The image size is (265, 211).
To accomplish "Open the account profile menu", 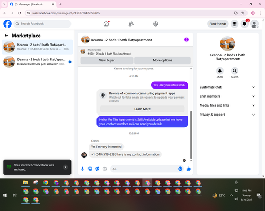I will 254,24.
